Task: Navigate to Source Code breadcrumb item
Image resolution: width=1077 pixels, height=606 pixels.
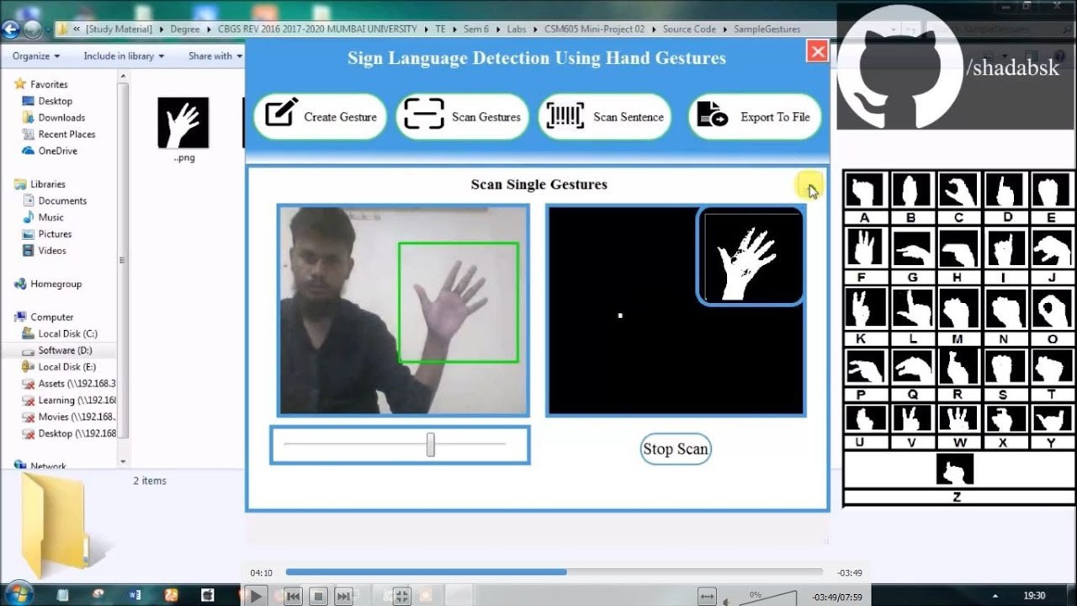Action: pyautogui.click(x=690, y=29)
